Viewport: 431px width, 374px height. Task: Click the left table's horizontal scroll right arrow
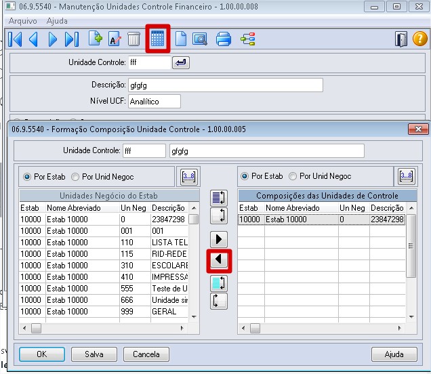pos(182,328)
